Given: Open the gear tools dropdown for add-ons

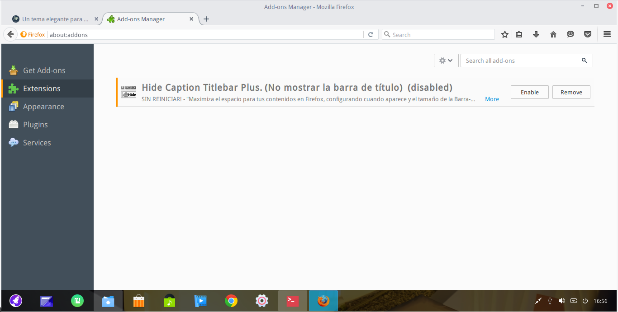Looking at the screenshot, I should (446, 61).
